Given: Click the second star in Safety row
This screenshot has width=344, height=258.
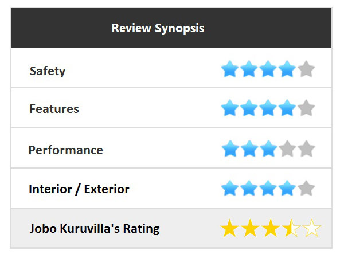Looking at the screenshot, I should click(249, 70).
